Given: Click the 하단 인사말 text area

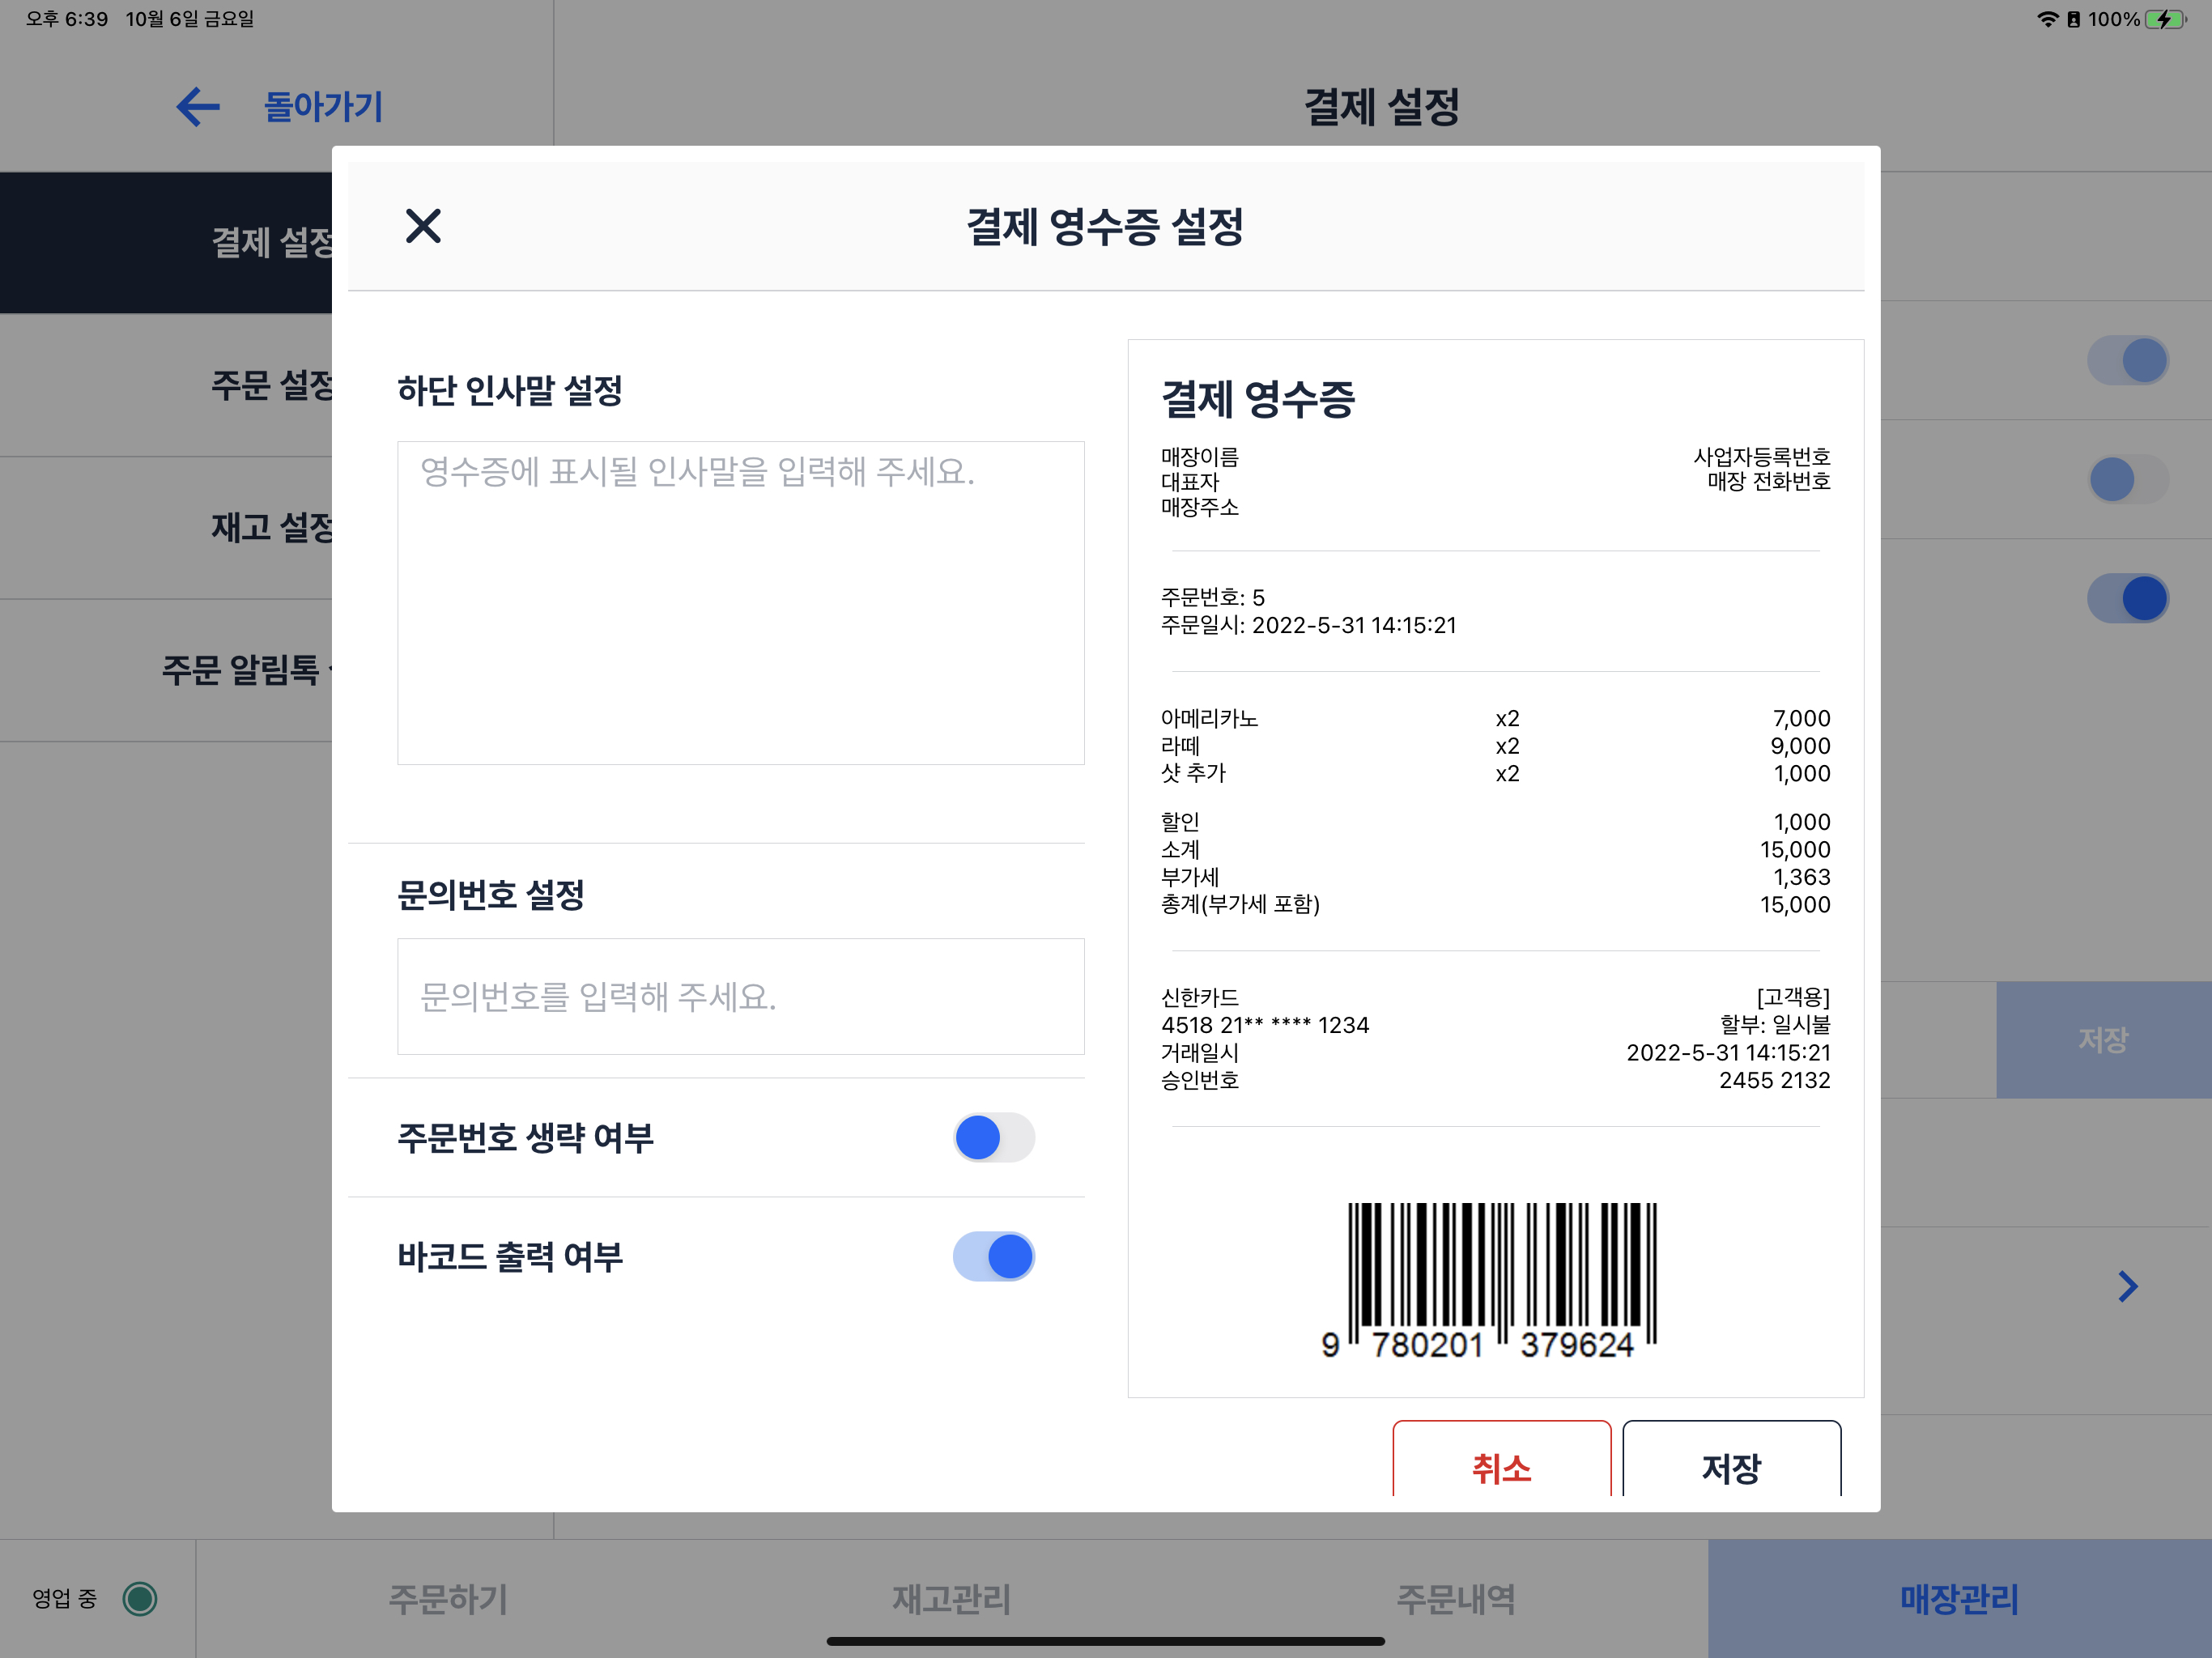Looking at the screenshot, I should click(740, 603).
